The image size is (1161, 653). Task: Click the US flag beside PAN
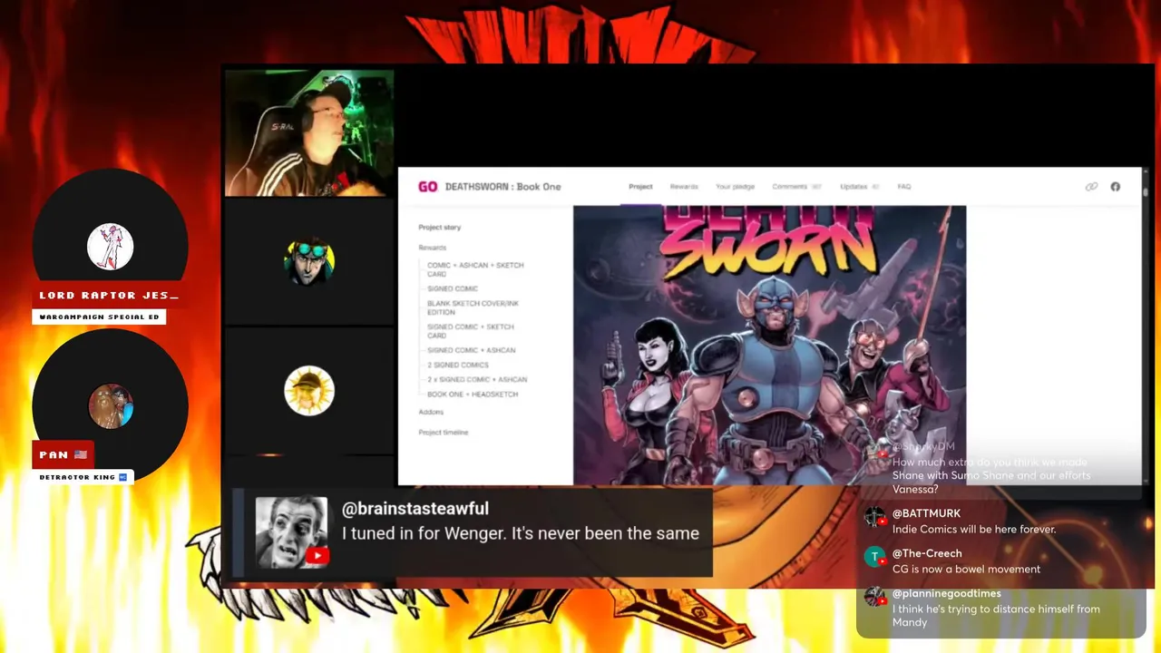(82, 454)
